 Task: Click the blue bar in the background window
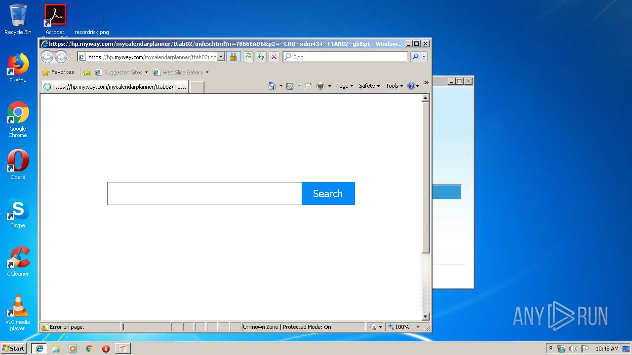447,192
